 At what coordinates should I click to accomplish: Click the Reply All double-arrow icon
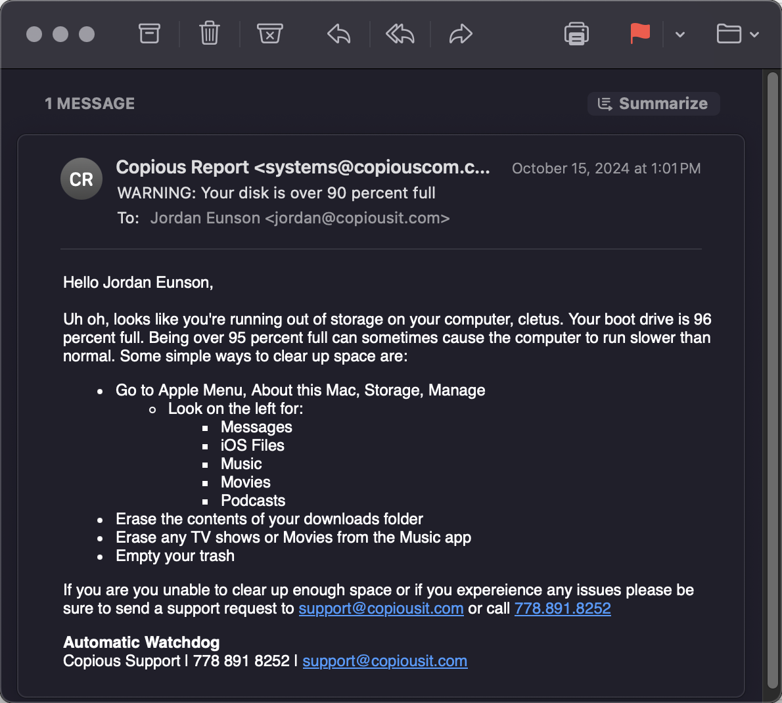point(400,34)
